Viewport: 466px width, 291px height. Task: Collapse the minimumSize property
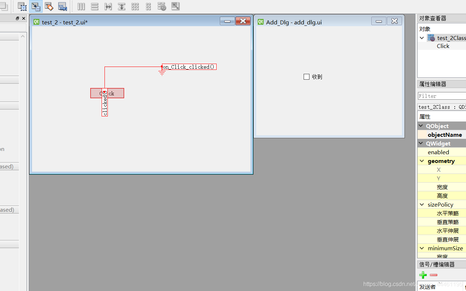click(x=422, y=248)
